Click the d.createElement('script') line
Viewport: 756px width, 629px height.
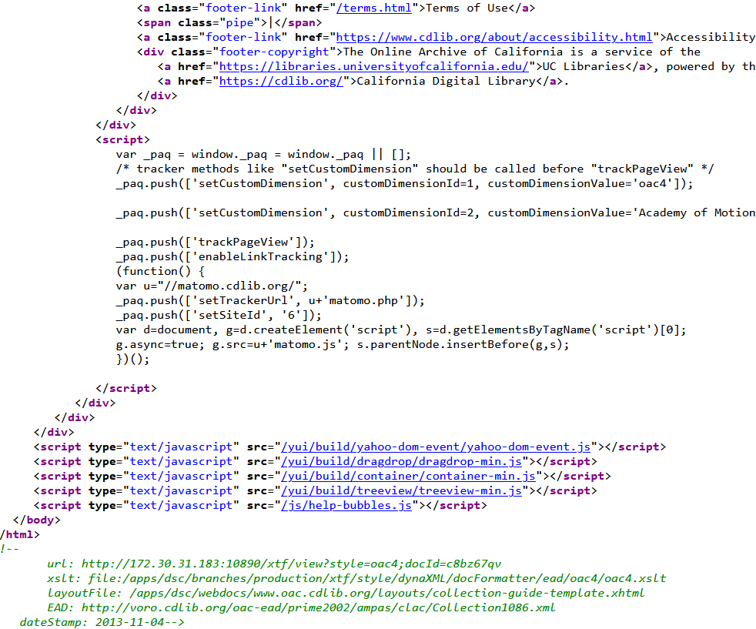pos(400,330)
